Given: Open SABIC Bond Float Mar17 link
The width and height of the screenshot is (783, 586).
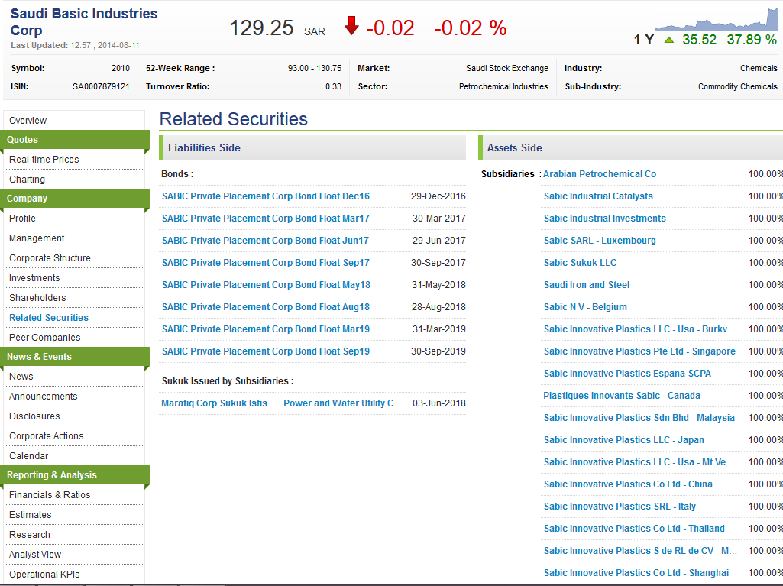Looking at the screenshot, I should click(x=266, y=219).
